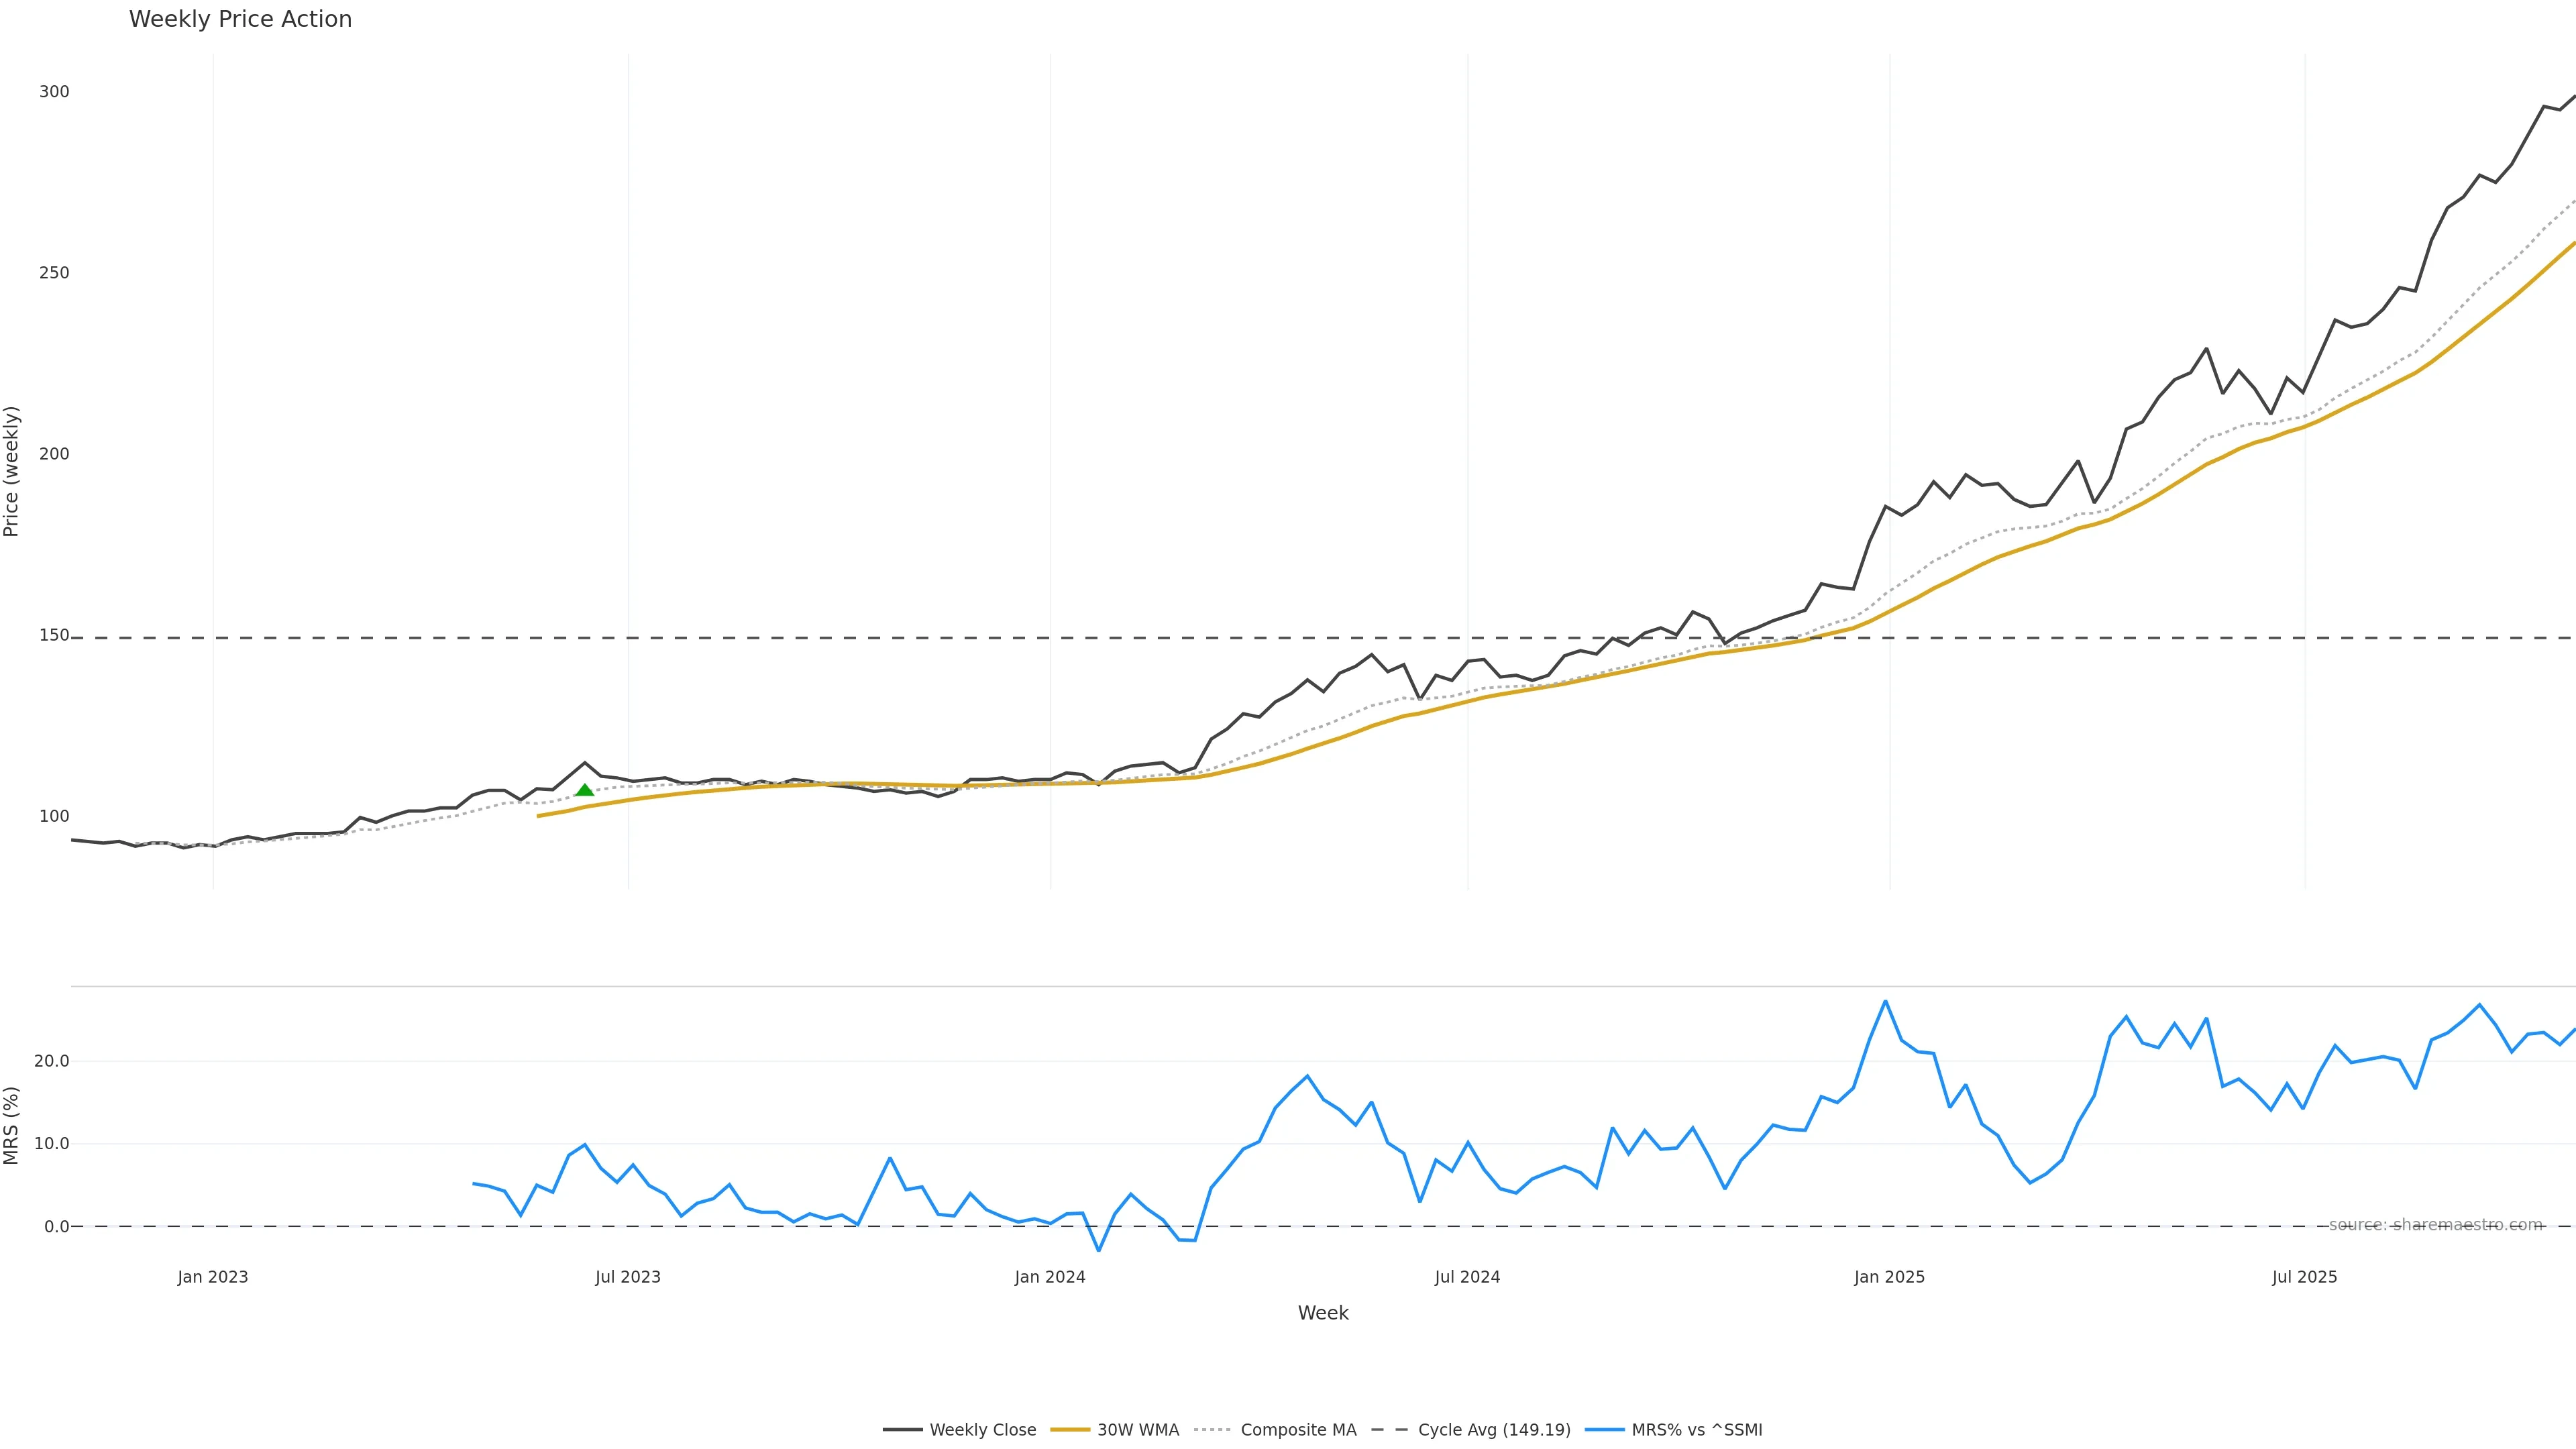The image size is (2576, 1449).
Task: Click the Jul 2025 x-axis label
Action: pos(2304,1277)
